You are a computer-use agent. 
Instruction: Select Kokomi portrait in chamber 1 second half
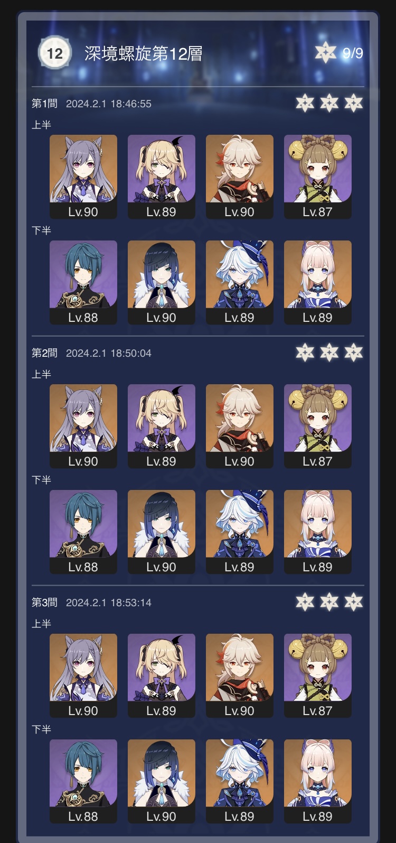pyautogui.click(x=318, y=282)
